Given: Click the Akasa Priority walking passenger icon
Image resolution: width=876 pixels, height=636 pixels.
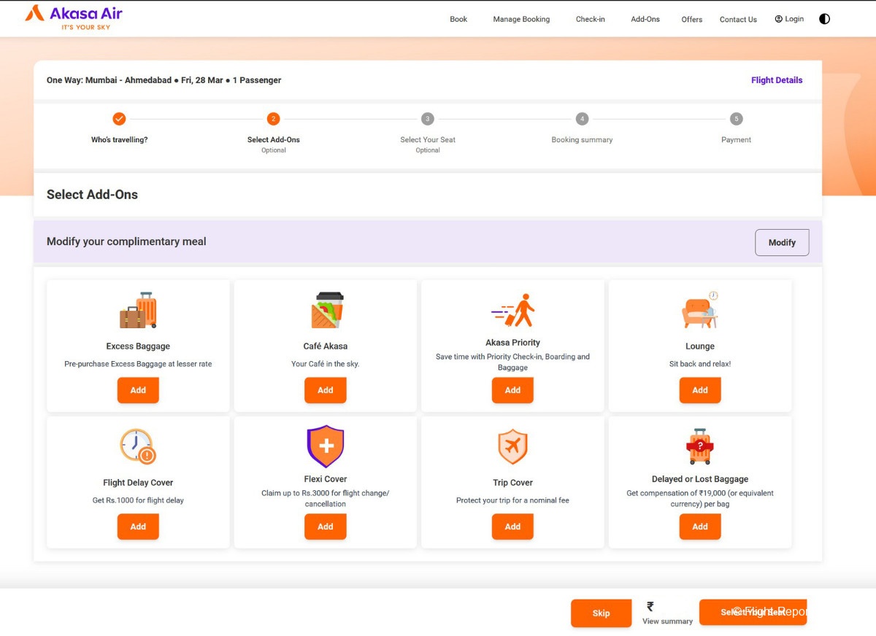Looking at the screenshot, I should [x=512, y=310].
